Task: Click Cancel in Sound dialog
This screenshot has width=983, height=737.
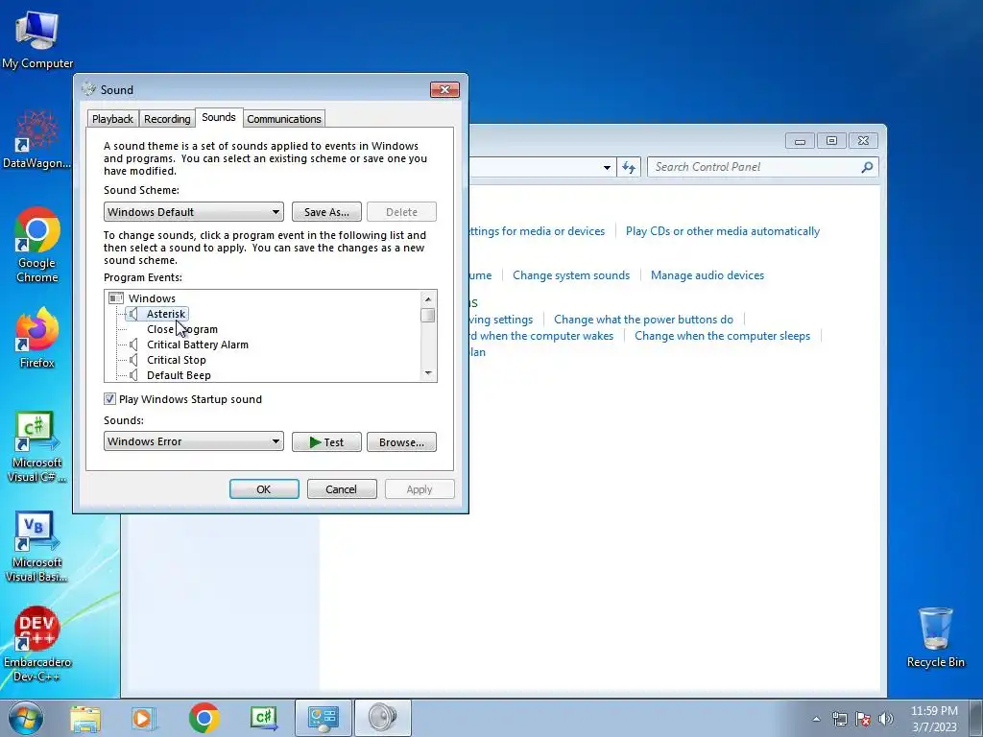Action: pos(342,488)
